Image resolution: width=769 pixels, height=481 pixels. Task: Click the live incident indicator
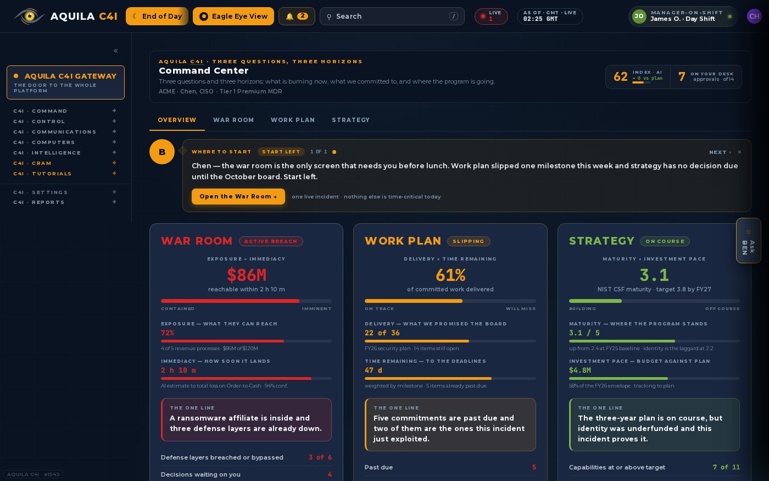491,16
